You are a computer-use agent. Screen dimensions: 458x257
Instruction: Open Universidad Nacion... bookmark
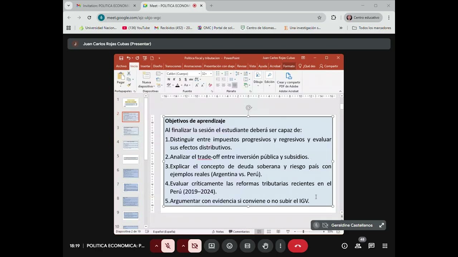pyautogui.click(x=98, y=28)
